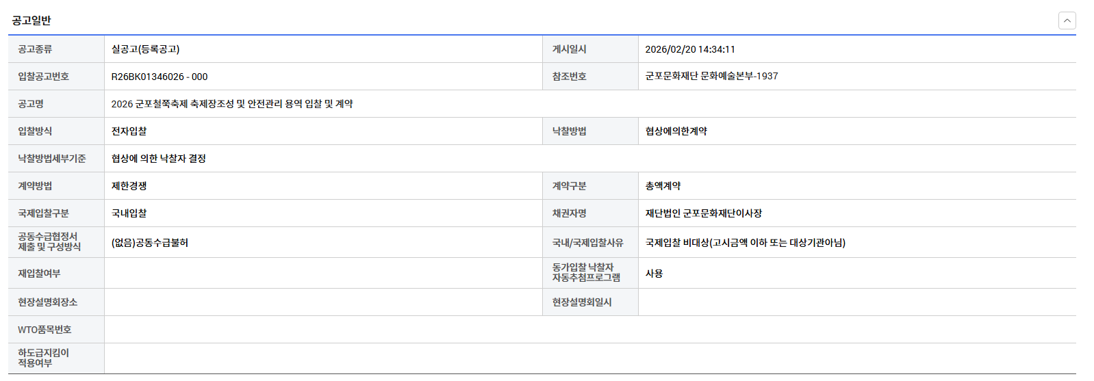Click 협상에 의한 낙찰자 결정 text
This screenshot has height=381, width=1094.
point(158,159)
